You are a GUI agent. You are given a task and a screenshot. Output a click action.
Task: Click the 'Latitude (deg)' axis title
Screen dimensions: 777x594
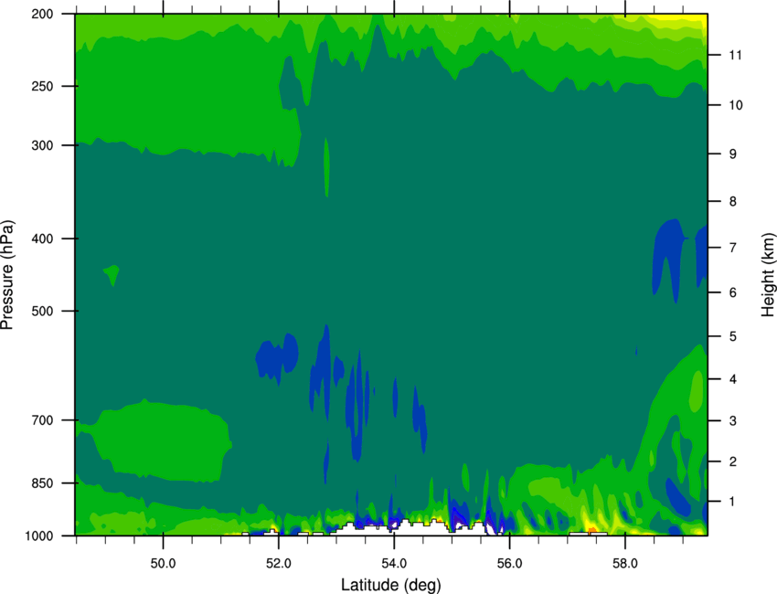[x=391, y=585]
